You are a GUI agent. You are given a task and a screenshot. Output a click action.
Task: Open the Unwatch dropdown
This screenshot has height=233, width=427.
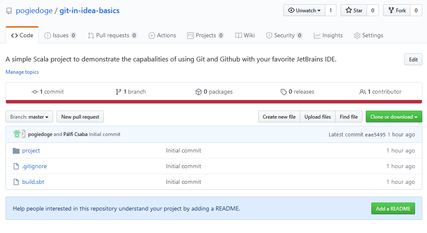pos(304,10)
